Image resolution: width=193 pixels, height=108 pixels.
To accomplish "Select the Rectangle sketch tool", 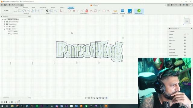I will (x=20, y=11).
